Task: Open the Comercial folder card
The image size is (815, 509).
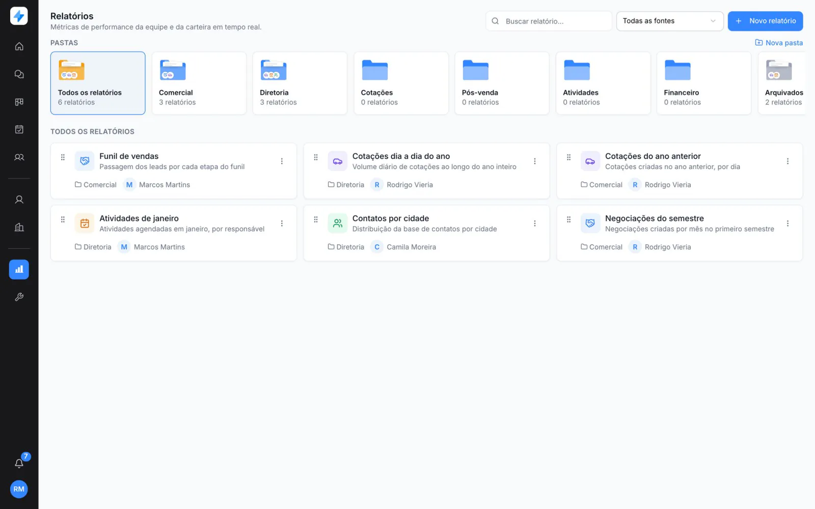Action: click(199, 83)
